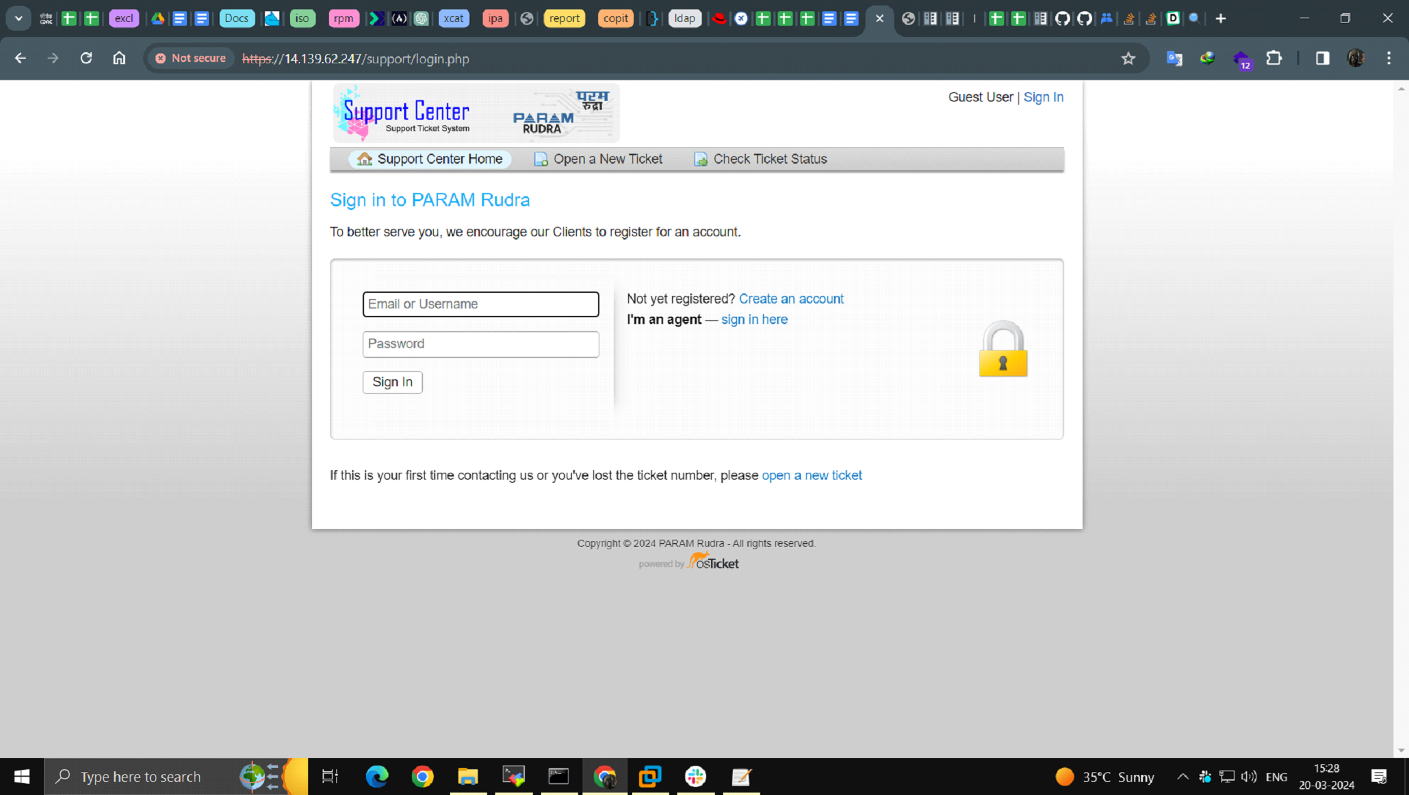The width and height of the screenshot is (1409, 795).
Task: Switch to the ldap browser tab
Action: pos(684,18)
